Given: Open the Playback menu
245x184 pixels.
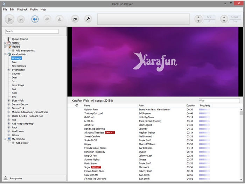Looking at the screenshot, I should pyautogui.click(x=22, y=9).
